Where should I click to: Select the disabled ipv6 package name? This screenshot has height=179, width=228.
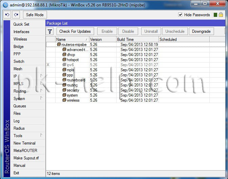point(70,65)
